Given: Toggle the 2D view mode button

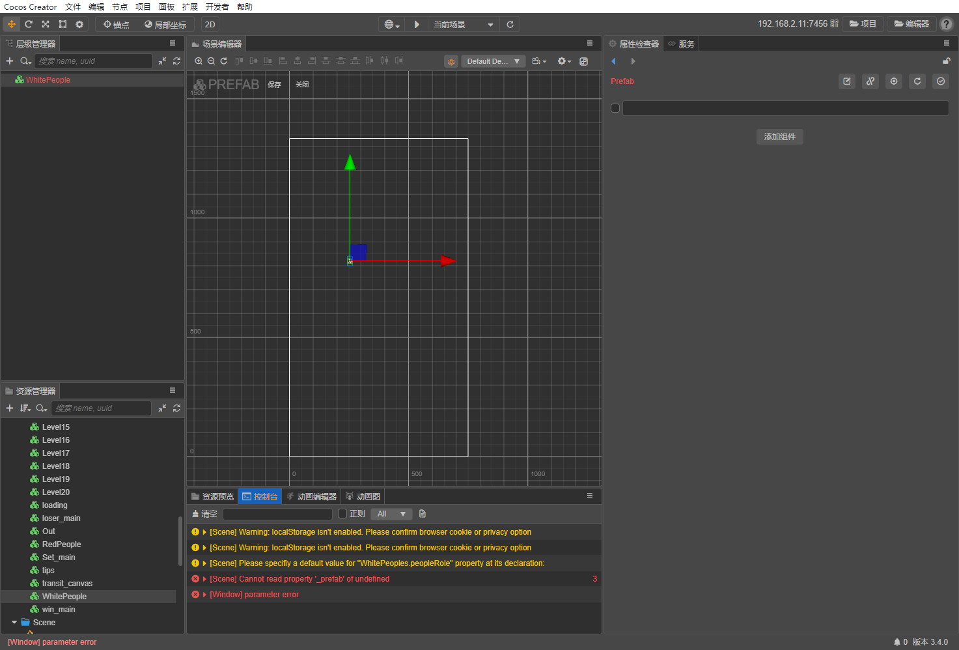Looking at the screenshot, I should tap(210, 25).
